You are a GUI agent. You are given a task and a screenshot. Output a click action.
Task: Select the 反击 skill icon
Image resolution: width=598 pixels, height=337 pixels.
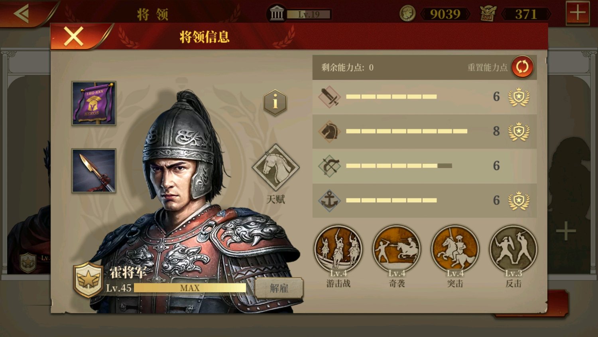(x=513, y=249)
